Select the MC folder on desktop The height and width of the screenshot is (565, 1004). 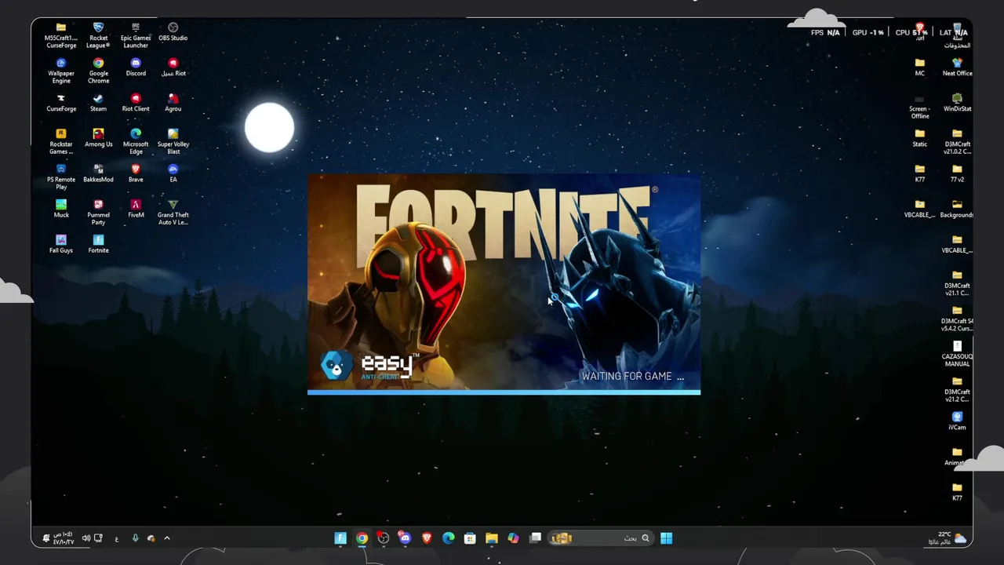[920, 67]
